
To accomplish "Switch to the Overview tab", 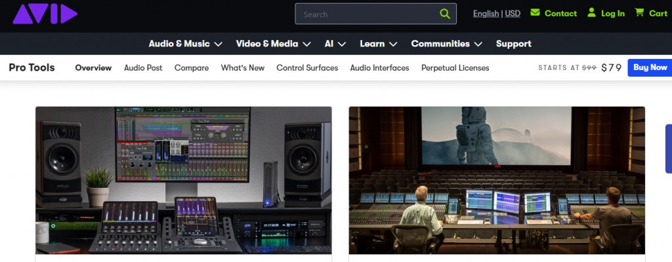I will click(93, 67).
